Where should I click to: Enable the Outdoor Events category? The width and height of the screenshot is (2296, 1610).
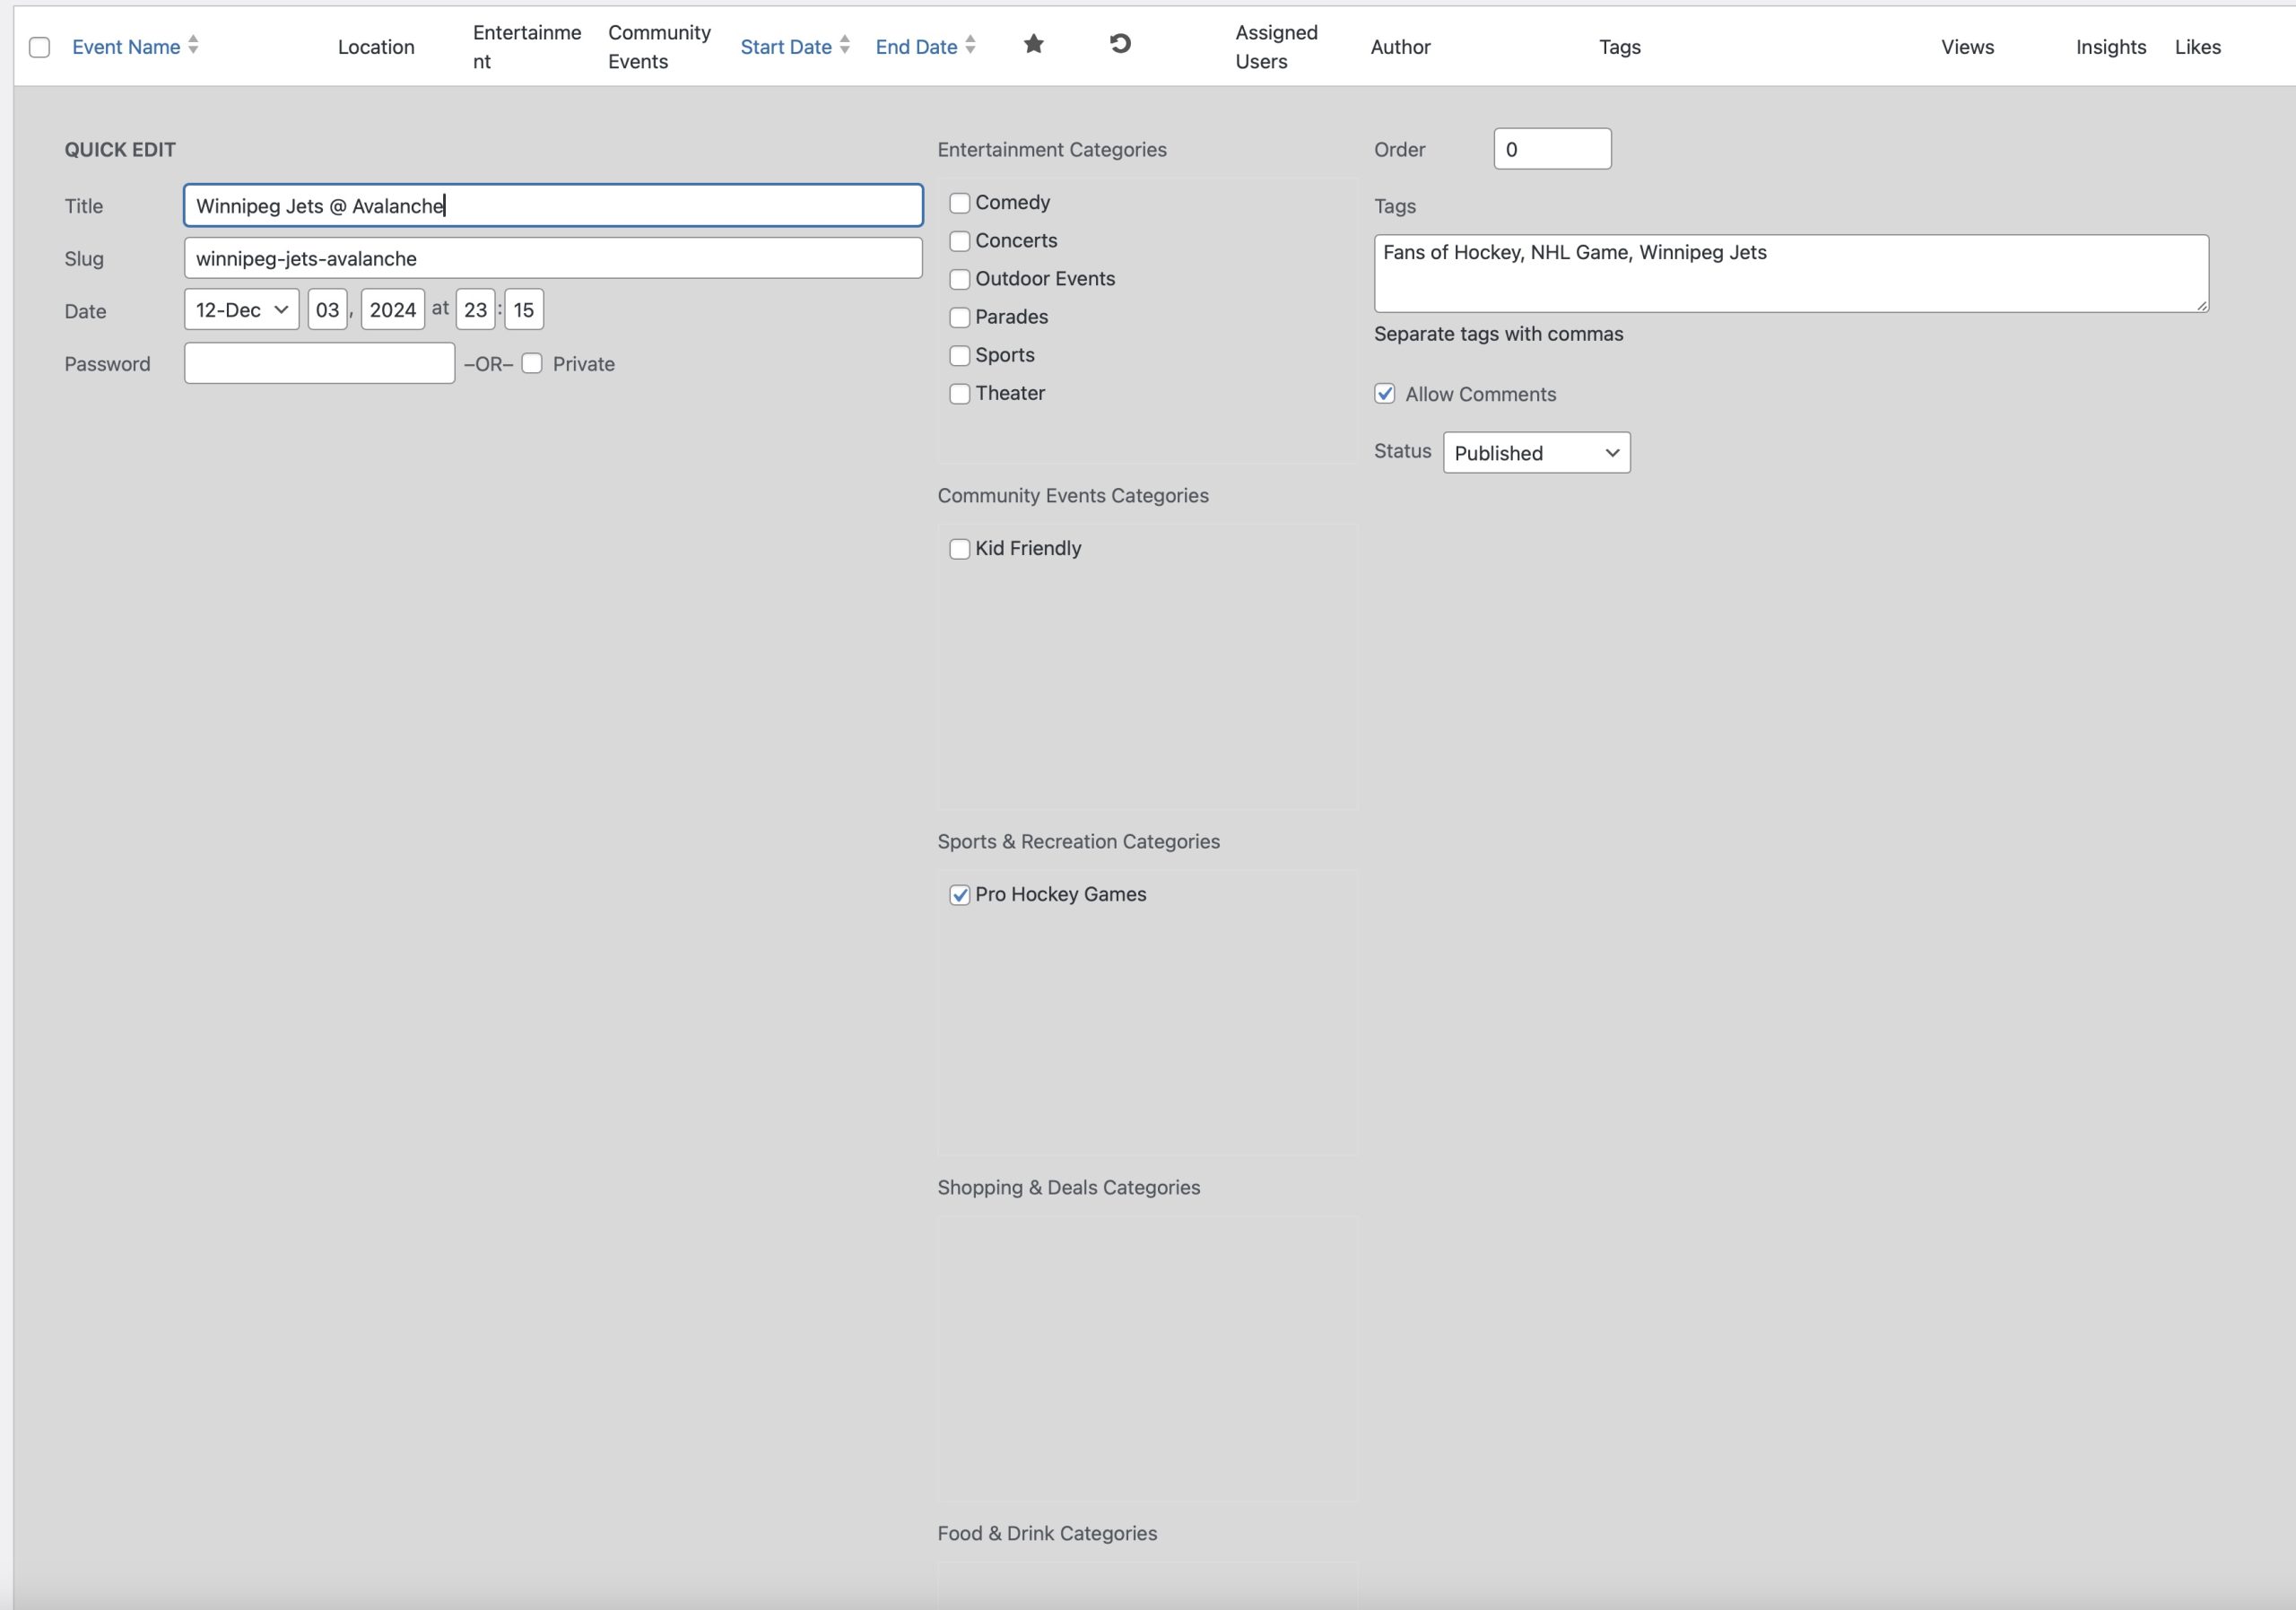click(960, 279)
